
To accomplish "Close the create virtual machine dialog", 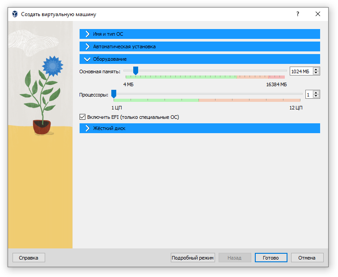I will (318, 14).
